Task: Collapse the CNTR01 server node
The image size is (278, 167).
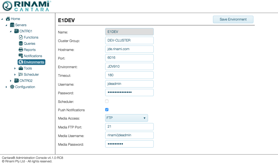Action: point(11,31)
